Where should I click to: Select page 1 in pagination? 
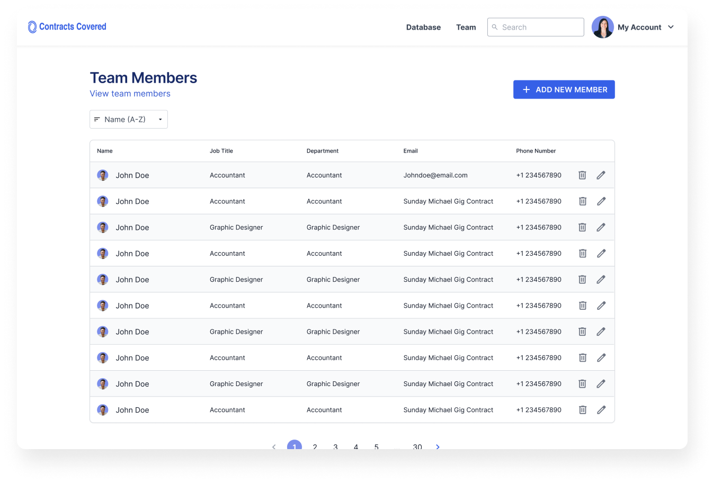coord(295,446)
